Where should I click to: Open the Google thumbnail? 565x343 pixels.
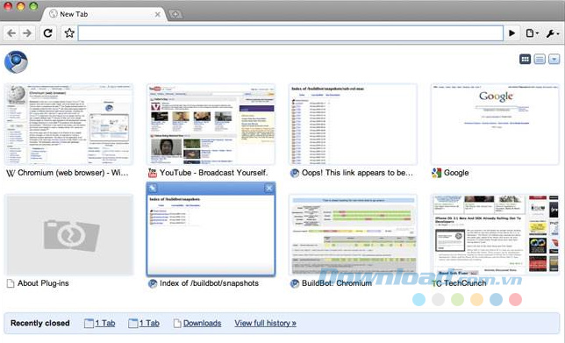pyautogui.click(x=495, y=125)
